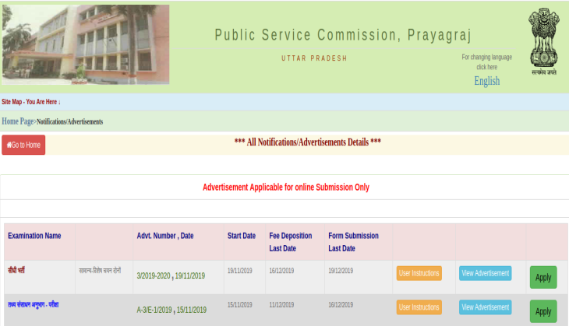Click start date 15/11/2019 cell
The width and height of the screenshot is (569, 326).
(x=240, y=305)
